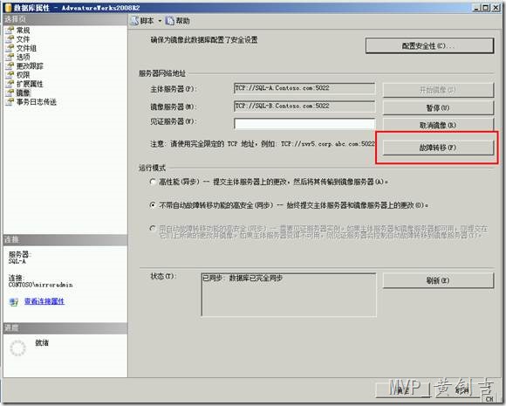Open the 事务日志传送 page
Screen dimensions: 506x406
[37, 102]
